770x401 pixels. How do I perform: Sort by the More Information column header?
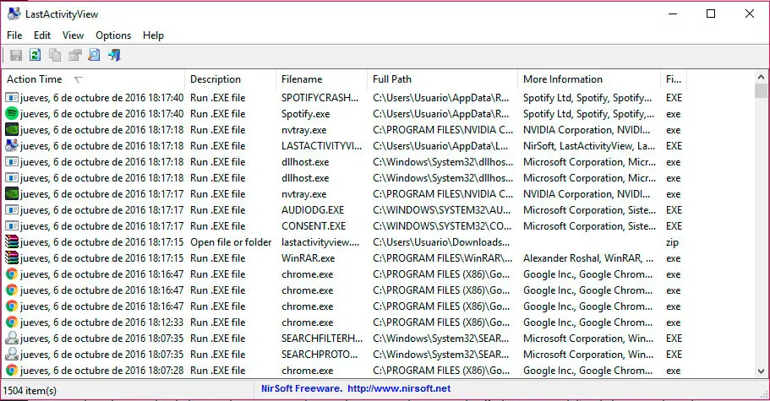(x=589, y=79)
